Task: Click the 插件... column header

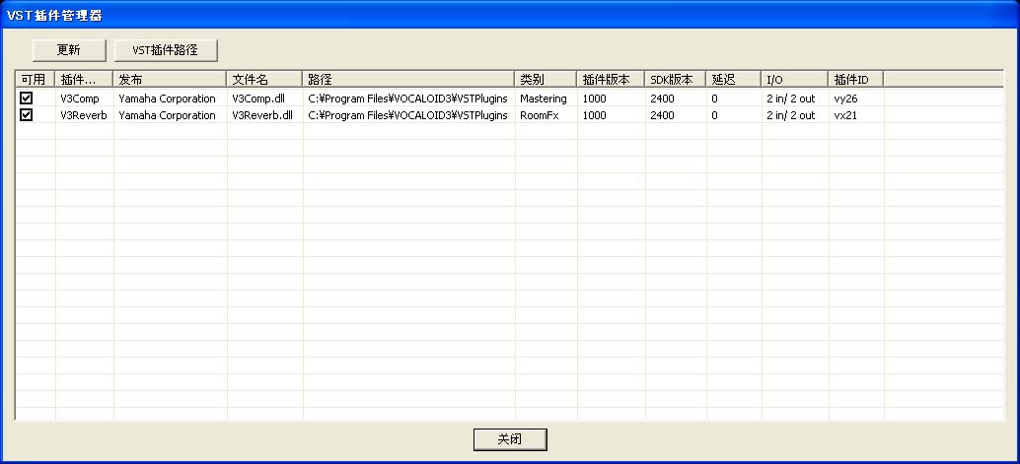Action: tap(84, 79)
